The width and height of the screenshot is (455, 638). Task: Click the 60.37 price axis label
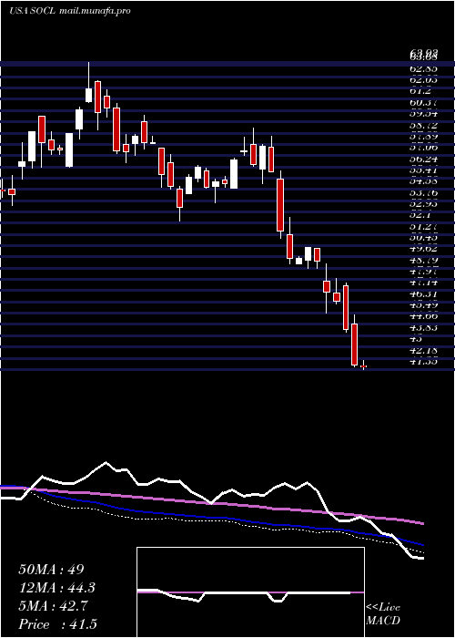point(423,103)
